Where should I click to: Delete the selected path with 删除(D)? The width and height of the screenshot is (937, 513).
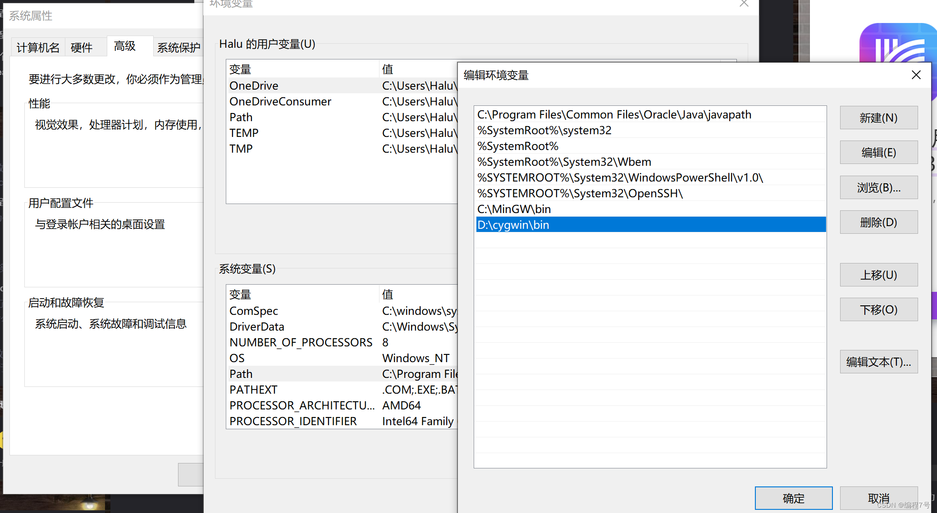878,222
